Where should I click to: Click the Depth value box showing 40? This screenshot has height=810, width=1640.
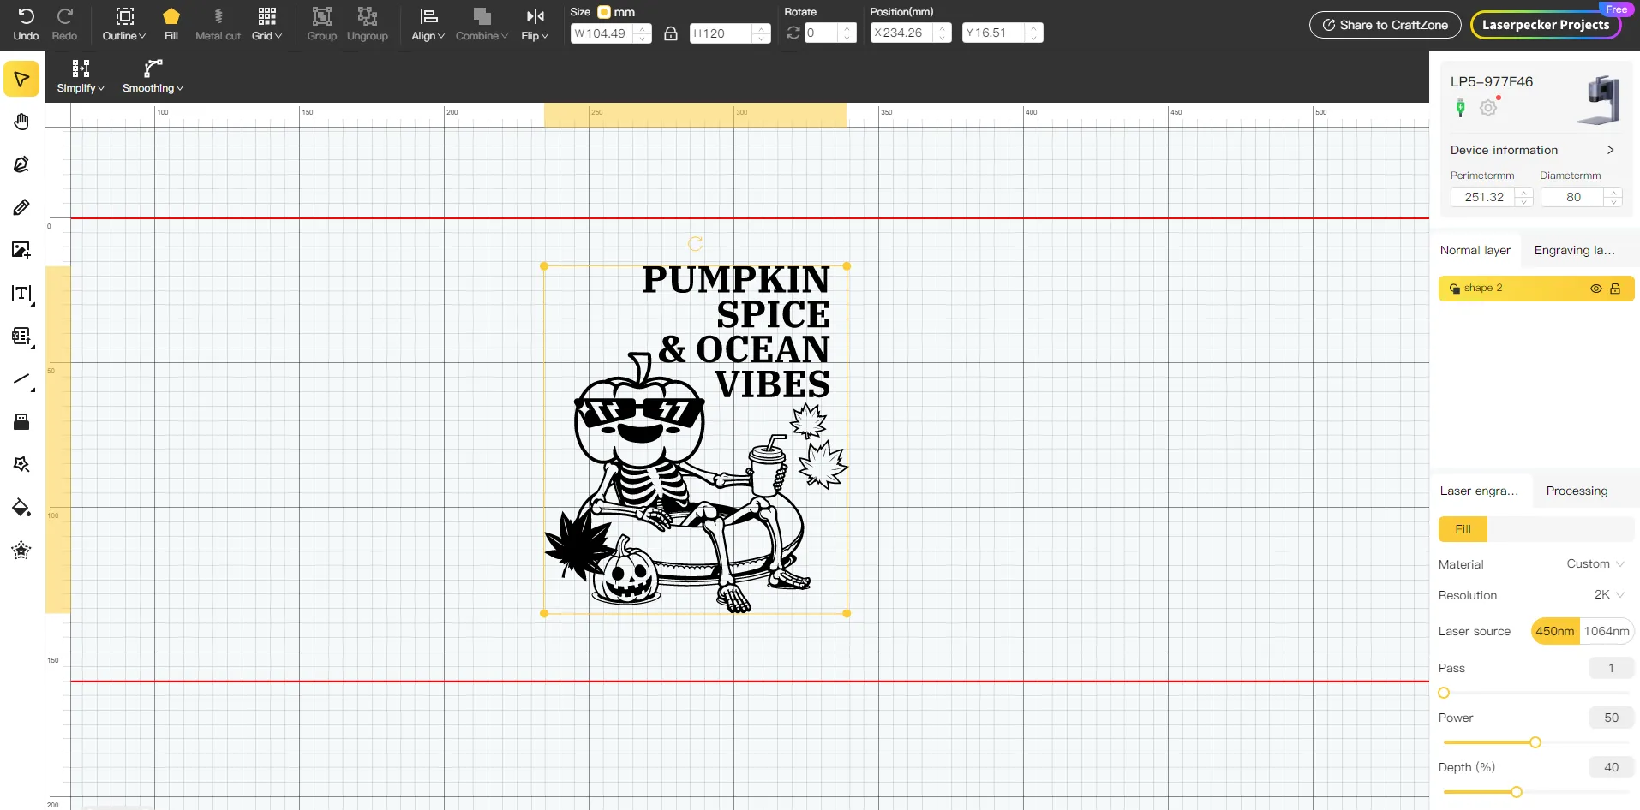pos(1612,767)
